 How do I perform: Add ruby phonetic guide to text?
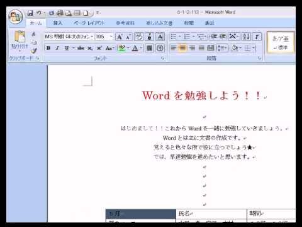[149, 37]
